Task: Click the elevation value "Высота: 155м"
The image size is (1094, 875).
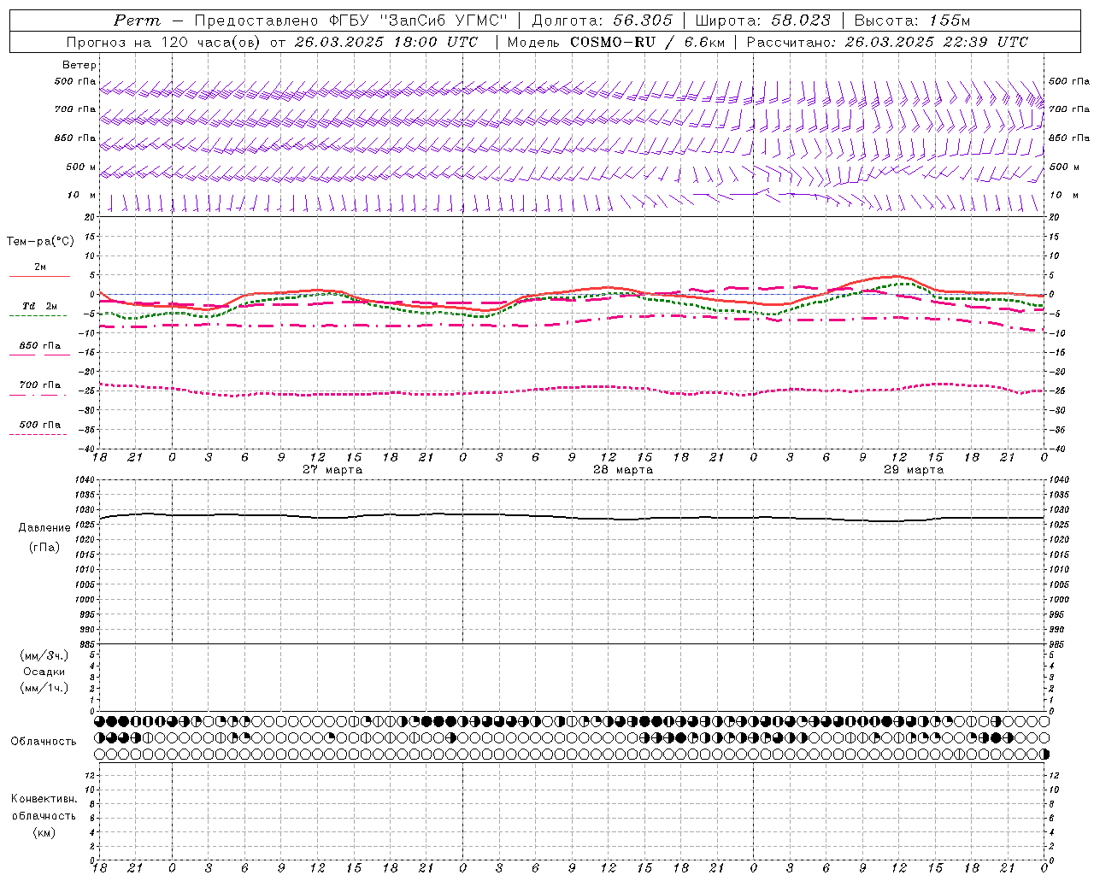Action: (912, 21)
